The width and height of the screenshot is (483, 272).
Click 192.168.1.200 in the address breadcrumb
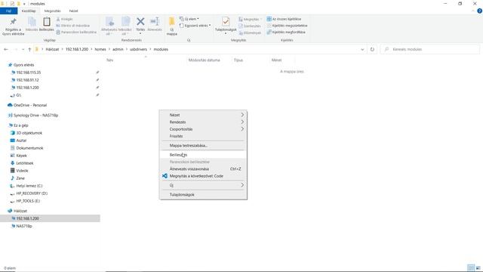tap(77, 49)
